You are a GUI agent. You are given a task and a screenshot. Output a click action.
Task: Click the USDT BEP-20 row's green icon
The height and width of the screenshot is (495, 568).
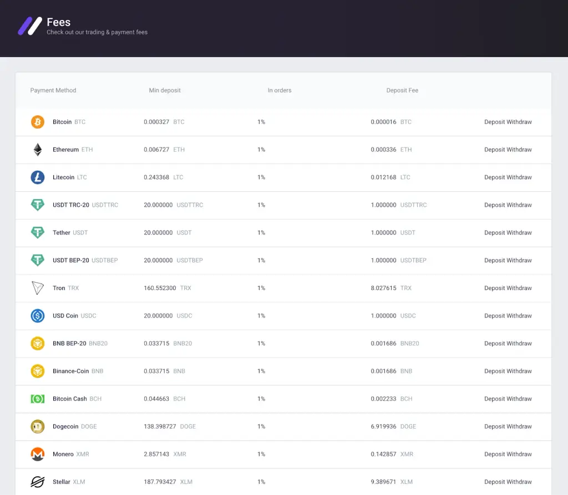(38, 261)
